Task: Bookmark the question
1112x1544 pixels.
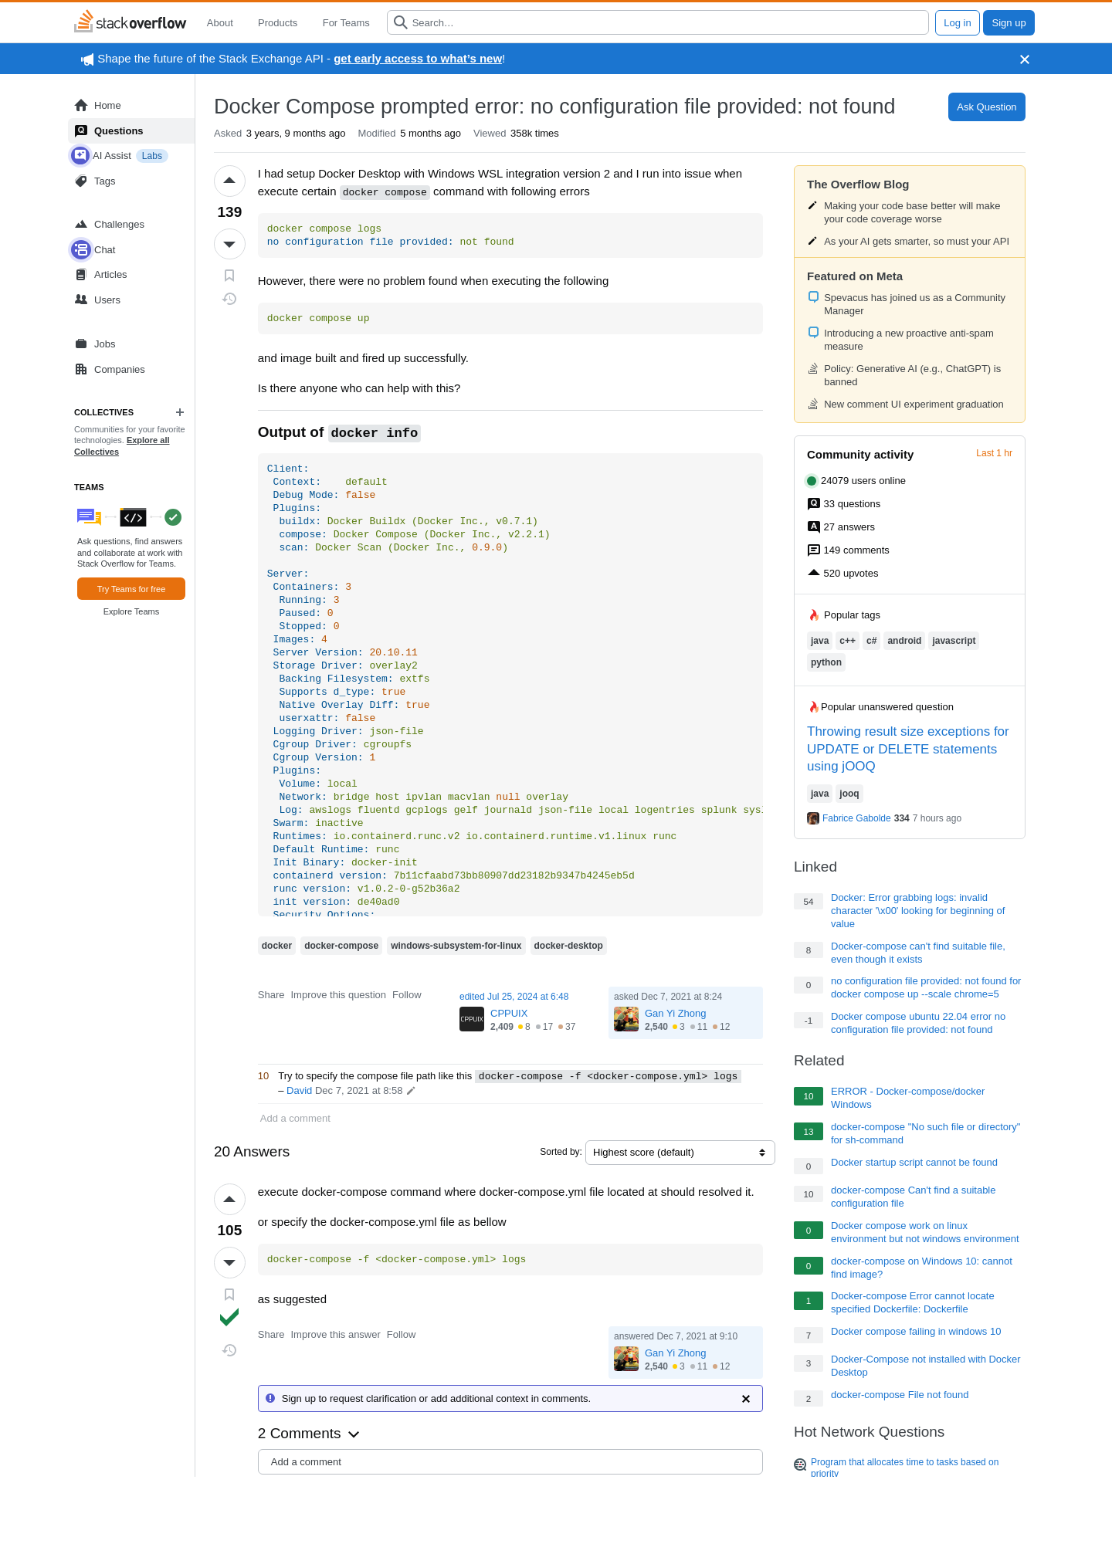Action: pos(229,276)
